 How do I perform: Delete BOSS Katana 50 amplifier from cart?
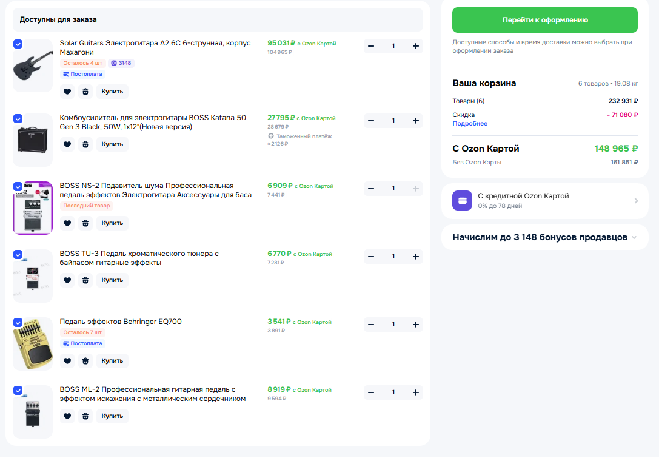pyautogui.click(x=85, y=144)
